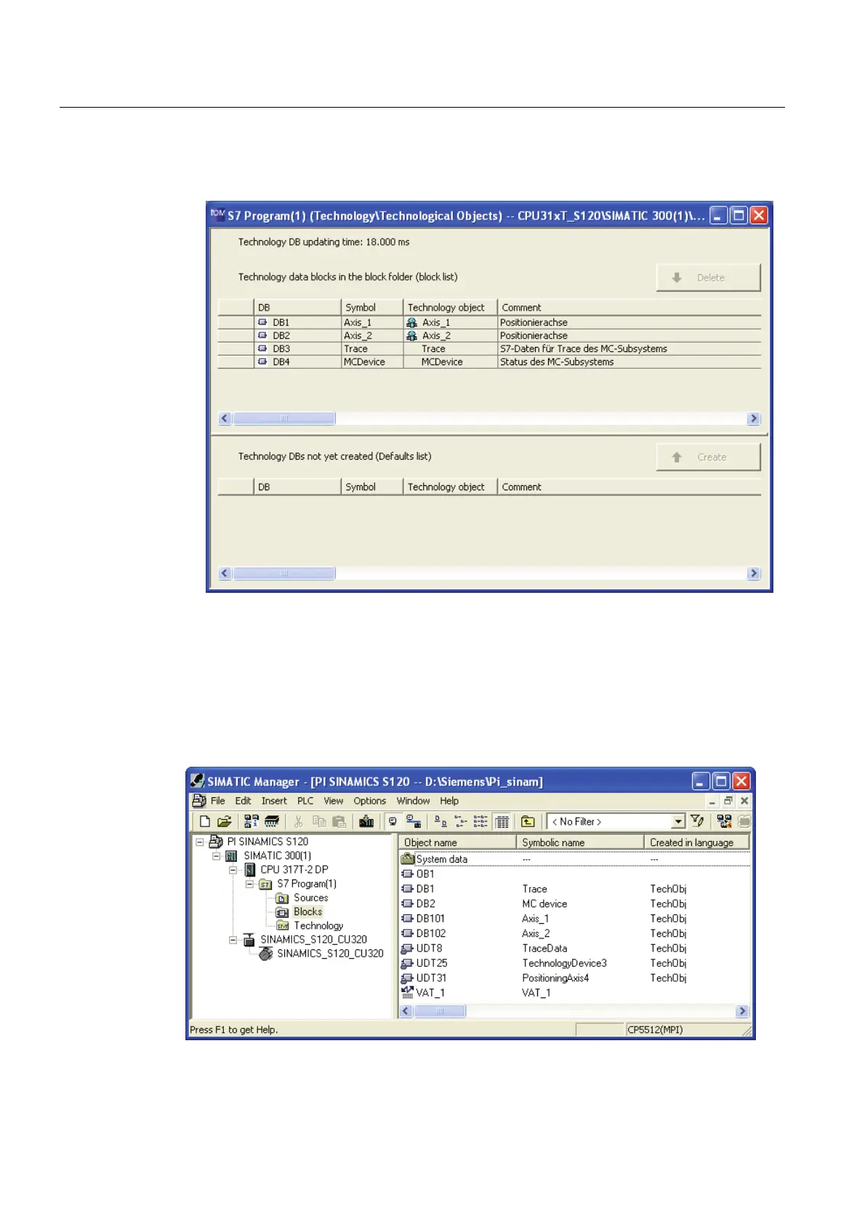Open the Options menu
The height and width of the screenshot is (1225, 865).
[x=370, y=801]
